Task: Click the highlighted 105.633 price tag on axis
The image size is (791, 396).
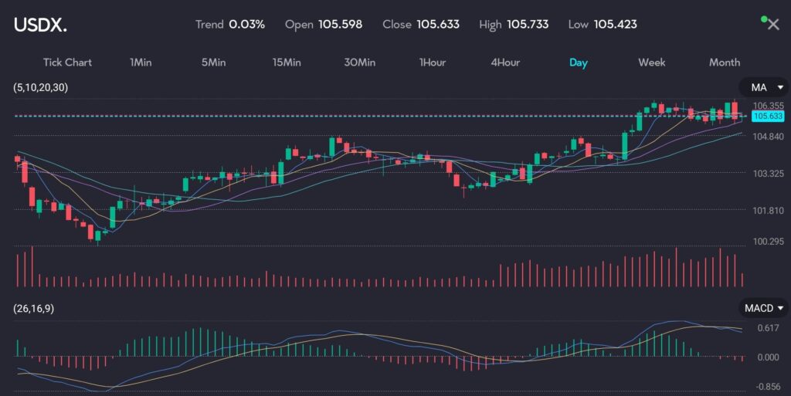Action: click(x=768, y=116)
